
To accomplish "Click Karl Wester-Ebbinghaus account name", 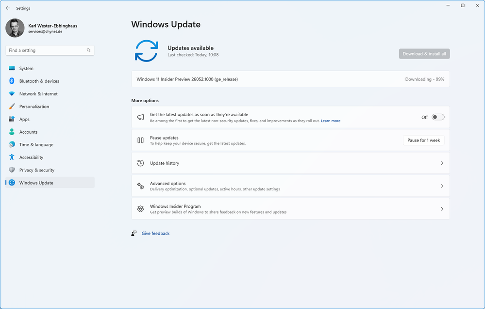I will coord(52,26).
